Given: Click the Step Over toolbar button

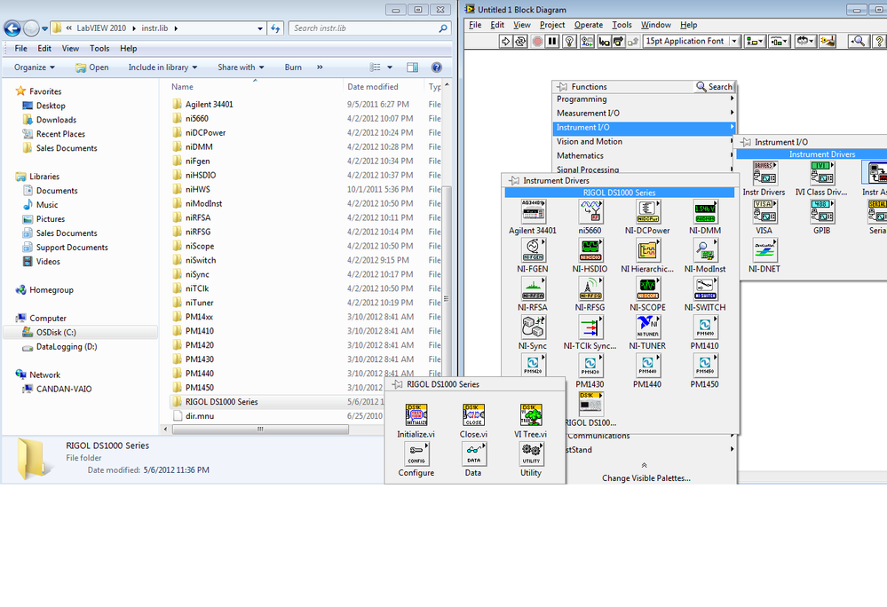Looking at the screenshot, I should [x=618, y=41].
